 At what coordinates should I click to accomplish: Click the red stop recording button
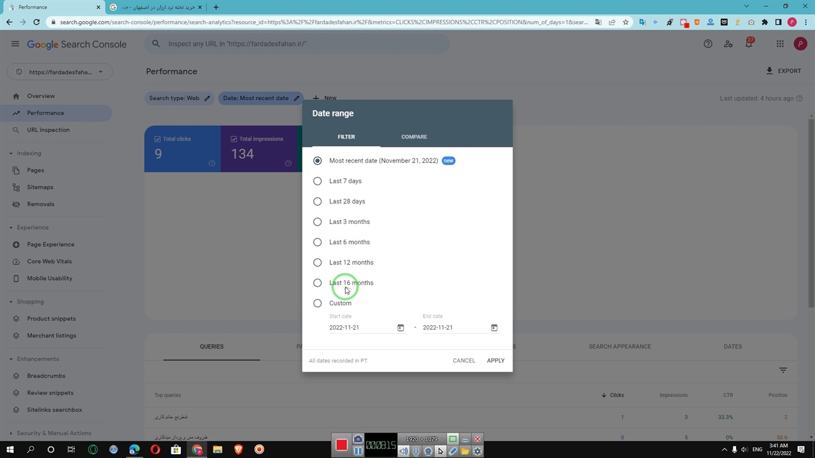[x=341, y=445]
